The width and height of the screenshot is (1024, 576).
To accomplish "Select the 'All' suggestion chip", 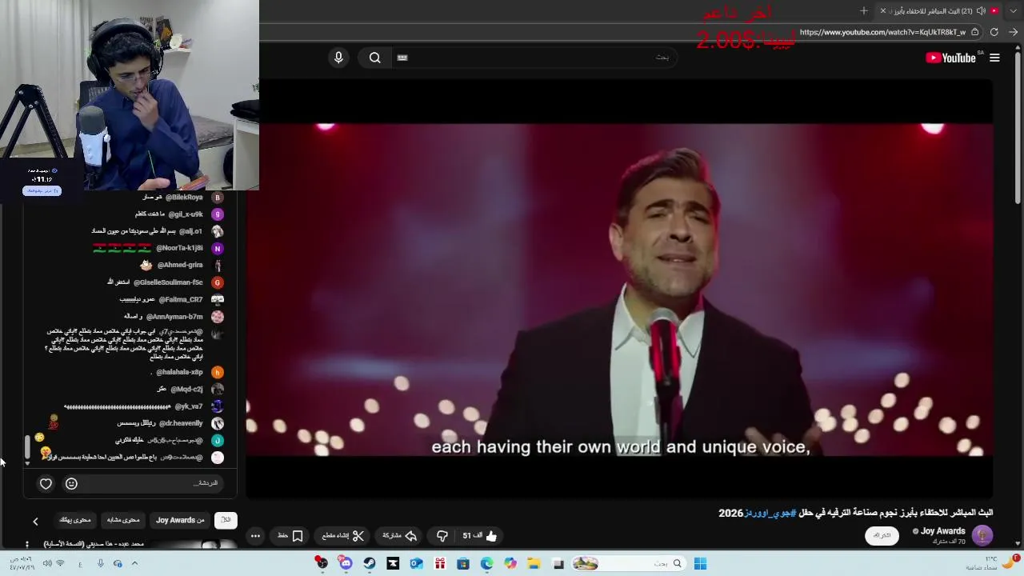I will [226, 520].
